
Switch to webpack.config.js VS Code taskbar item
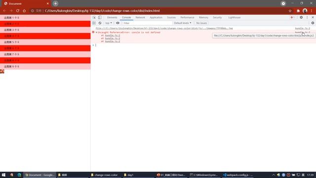[x=238, y=175]
